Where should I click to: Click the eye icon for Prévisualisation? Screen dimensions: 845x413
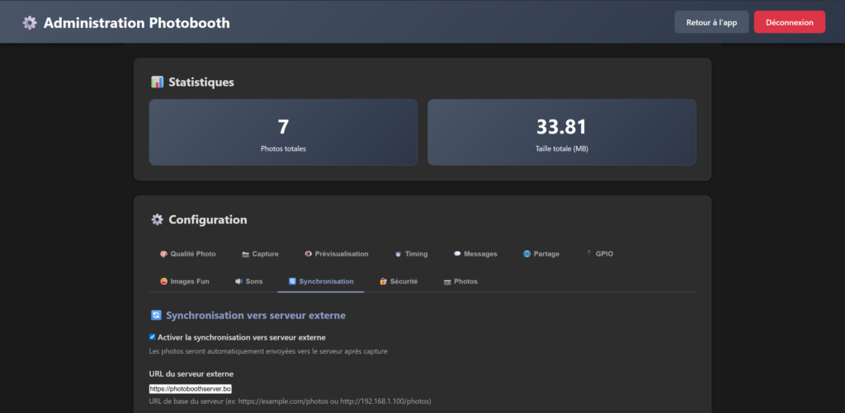308,254
